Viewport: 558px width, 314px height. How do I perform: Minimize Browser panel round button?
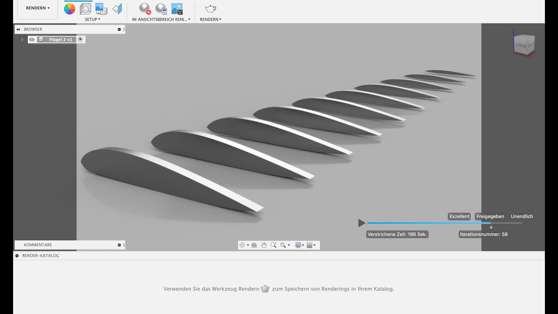click(119, 29)
